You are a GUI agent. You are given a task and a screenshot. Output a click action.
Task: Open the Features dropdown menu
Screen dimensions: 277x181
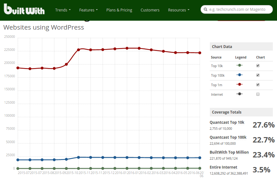pos(89,10)
